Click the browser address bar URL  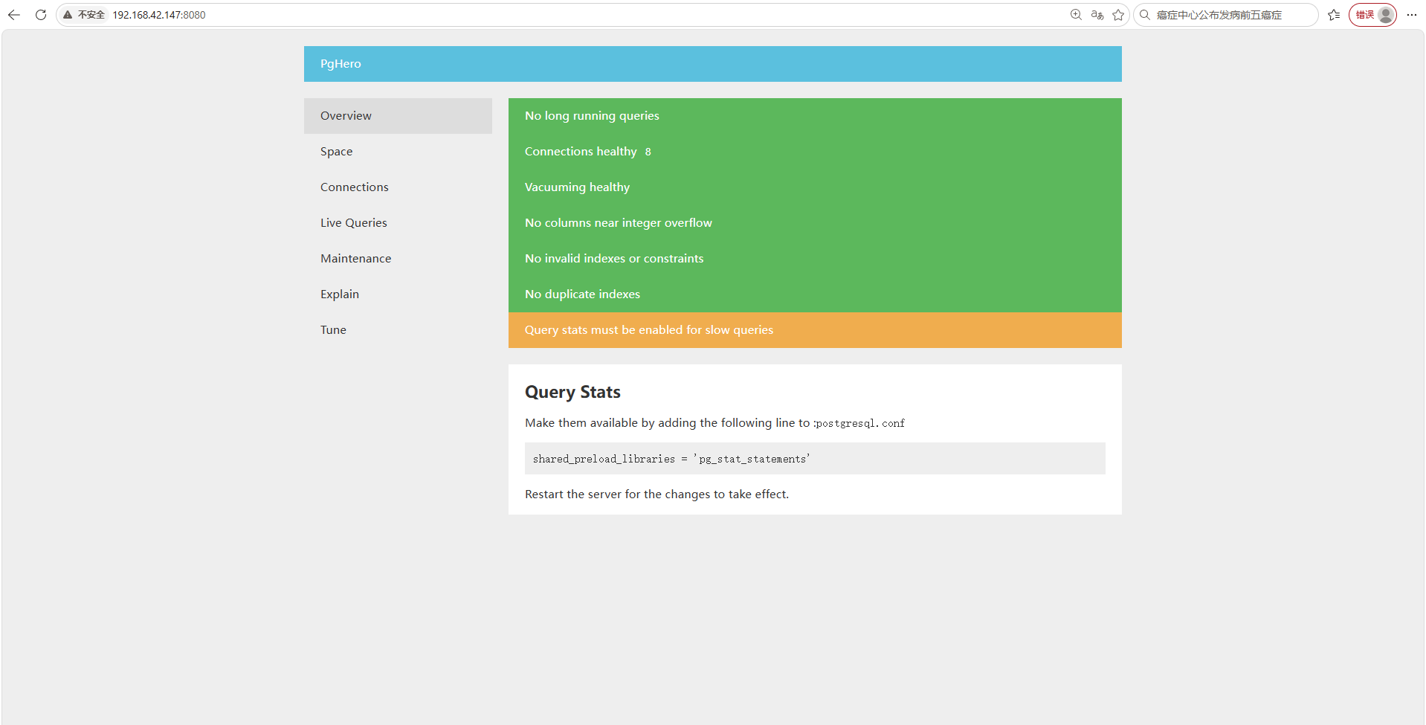point(159,15)
